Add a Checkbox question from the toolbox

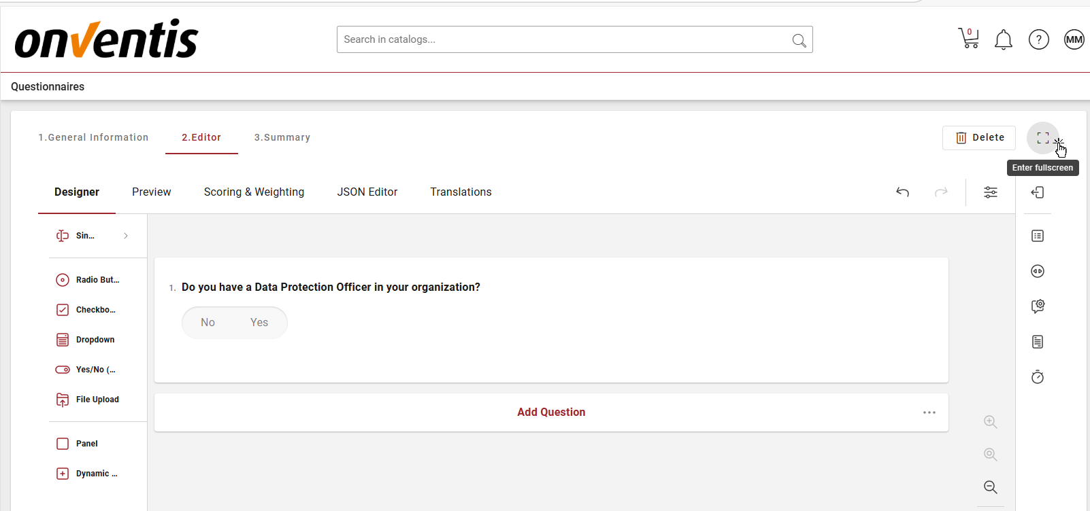coord(95,310)
